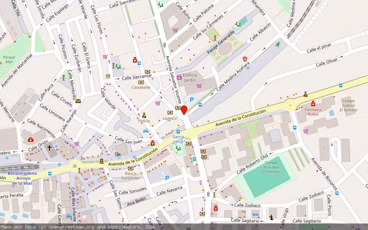This screenshot has height=230, width=368.
Task: Select the community people icon left of Calle Sierramar
Action: point(108,76)
